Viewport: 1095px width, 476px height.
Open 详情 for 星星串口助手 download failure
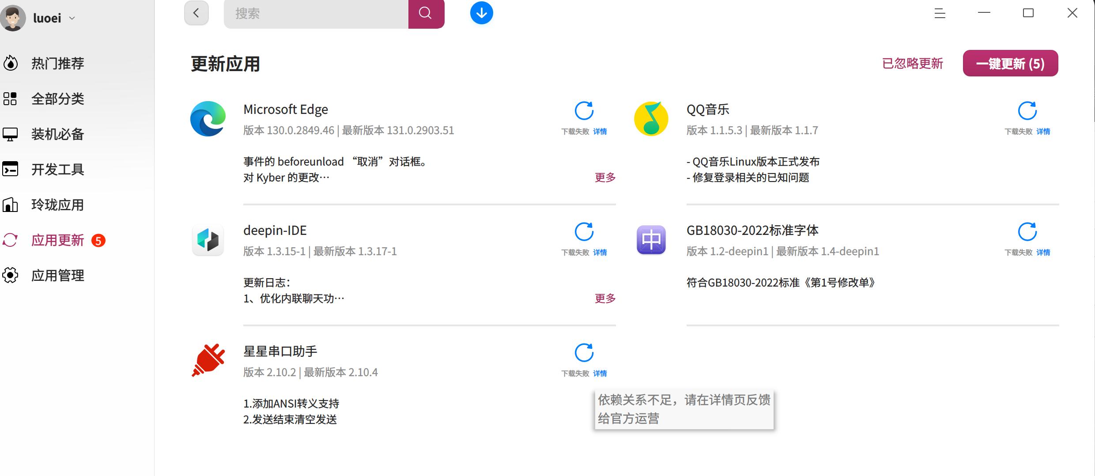pos(600,374)
